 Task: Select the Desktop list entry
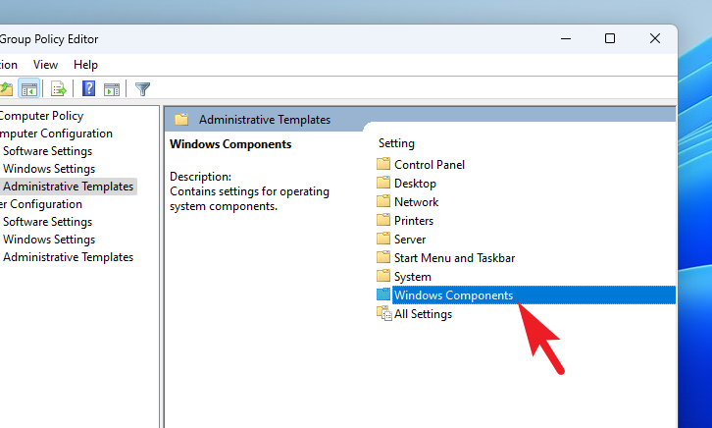(415, 184)
